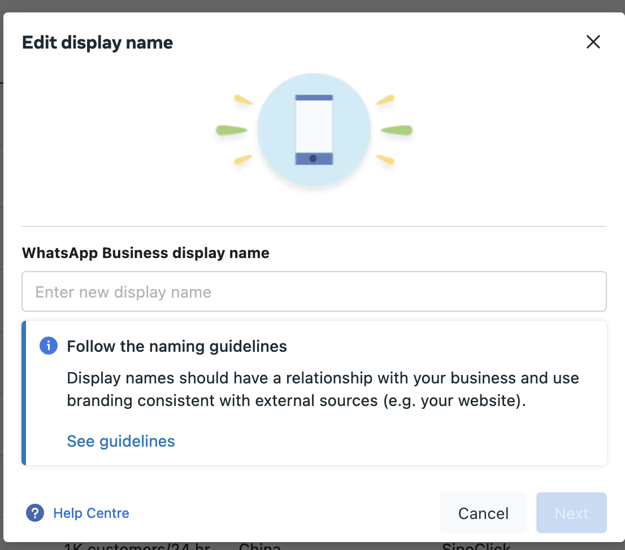Cancel editing the display name

click(483, 513)
